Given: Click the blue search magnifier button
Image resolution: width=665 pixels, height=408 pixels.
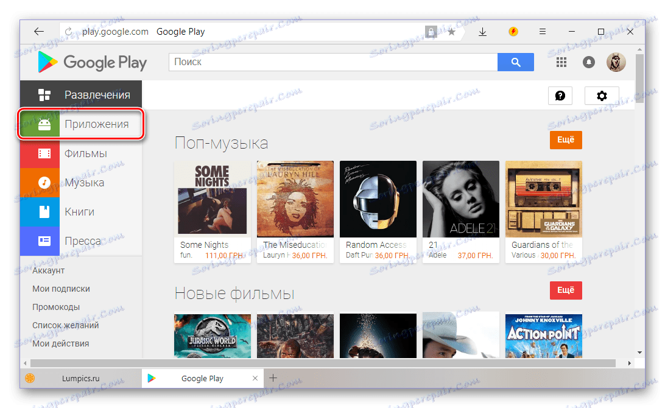Looking at the screenshot, I should 516,62.
